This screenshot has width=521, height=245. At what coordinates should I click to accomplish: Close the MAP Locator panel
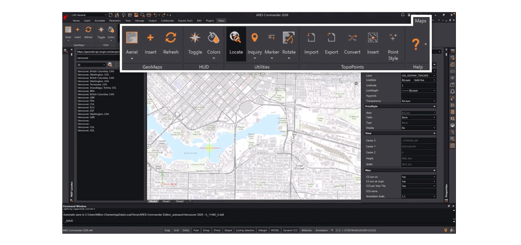pyautogui.click(x=72, y=50)
